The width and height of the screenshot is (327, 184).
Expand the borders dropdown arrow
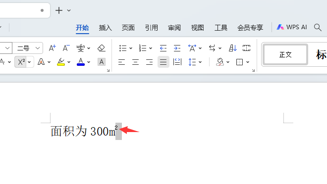pyautogui.click(x=248, y=62)
